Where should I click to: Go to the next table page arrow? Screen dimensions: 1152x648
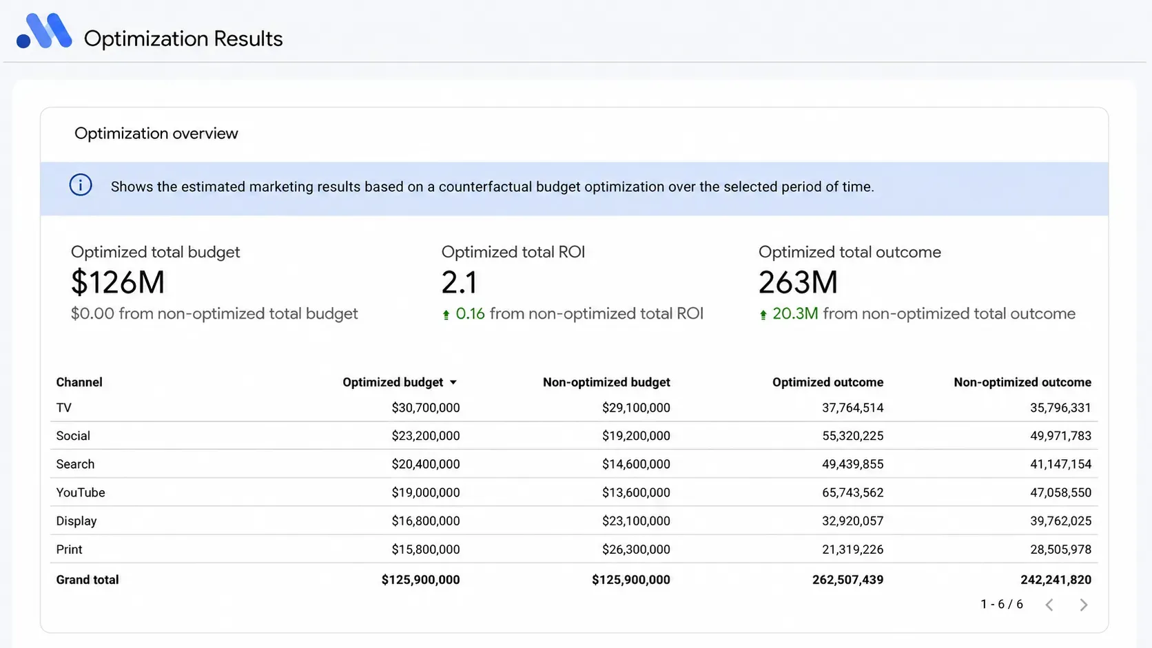tap(1083, 605)
